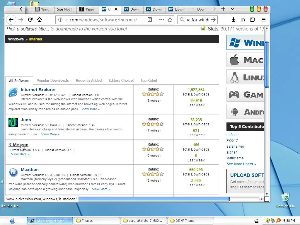This screenshot has width=300, height=225.
Task: Toggle the sidebar panel icon
Action: click(x=252, y=20)
